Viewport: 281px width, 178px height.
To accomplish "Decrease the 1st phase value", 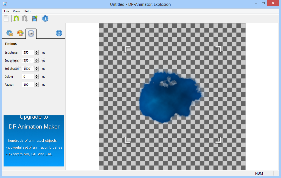I will tap(37, 54).
